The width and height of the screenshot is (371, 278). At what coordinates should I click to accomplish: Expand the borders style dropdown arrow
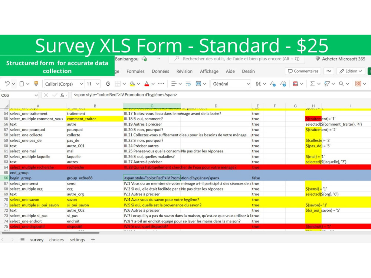click(124, 84)
